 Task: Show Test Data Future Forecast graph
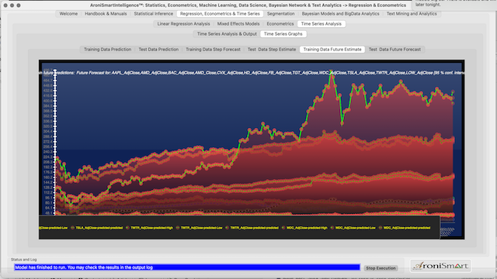click(x=394, y=50)
